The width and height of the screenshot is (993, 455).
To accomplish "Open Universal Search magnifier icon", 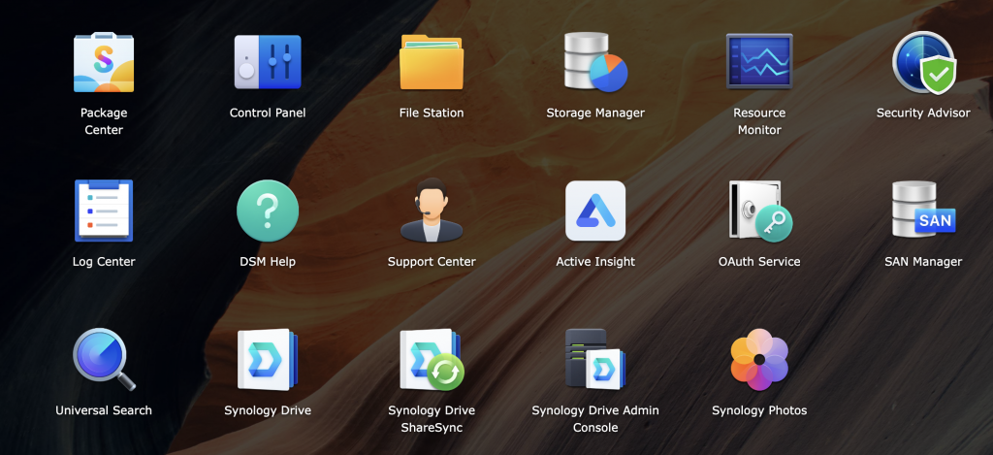I will (x=104, y=359).
